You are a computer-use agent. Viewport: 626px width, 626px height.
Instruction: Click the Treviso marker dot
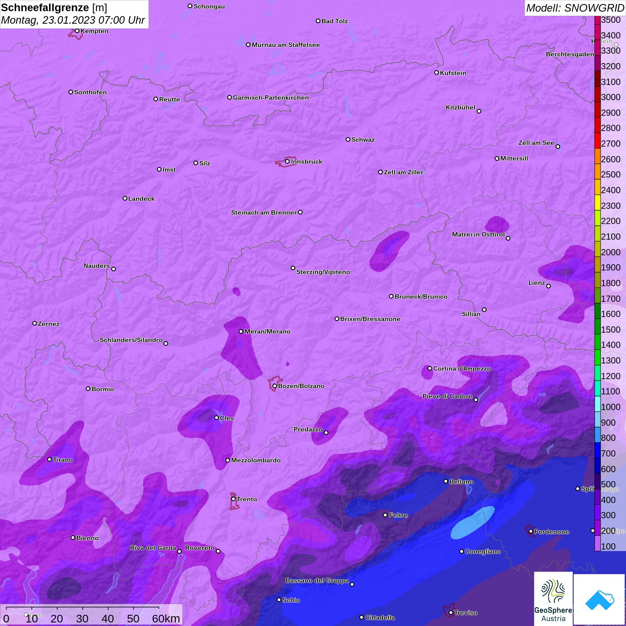[451, 613]
